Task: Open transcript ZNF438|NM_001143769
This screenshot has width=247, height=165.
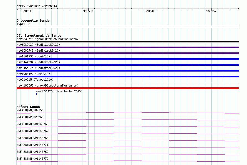Action: pos(32,152)
